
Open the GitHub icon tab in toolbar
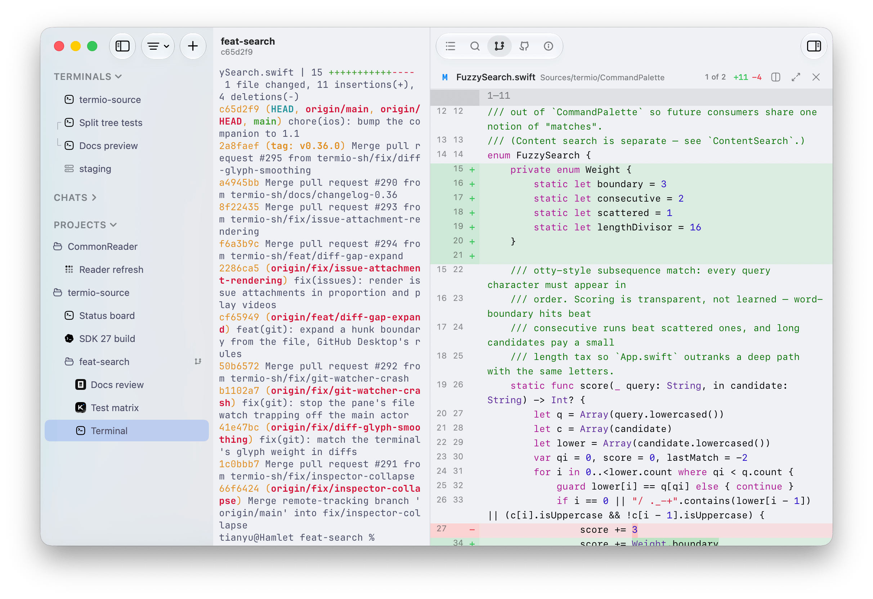(524, 46)
